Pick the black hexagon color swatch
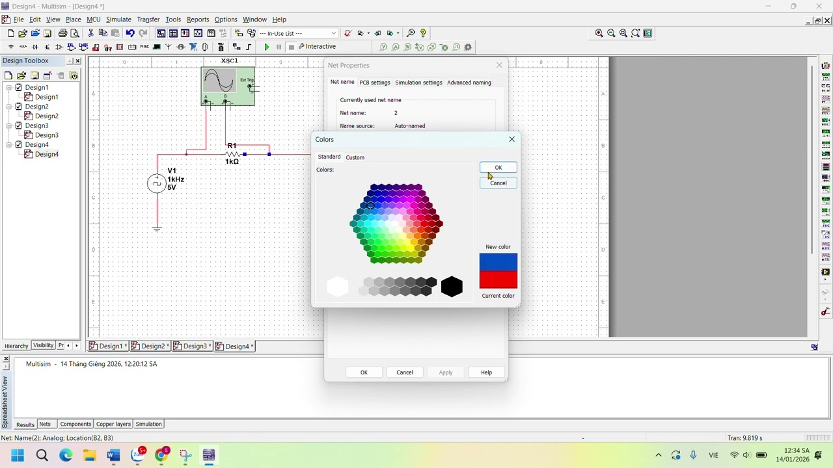The width and height of the screenshot is (833, 468). click(452, 287)
